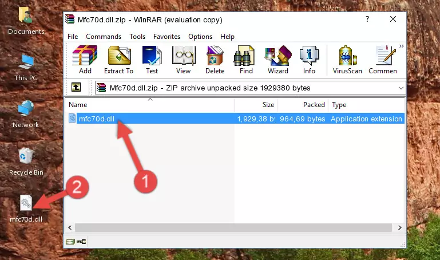The image size is (440, 260).
Task: Click the 964,69 bytes packed value
Action: [x=302, y=119]
